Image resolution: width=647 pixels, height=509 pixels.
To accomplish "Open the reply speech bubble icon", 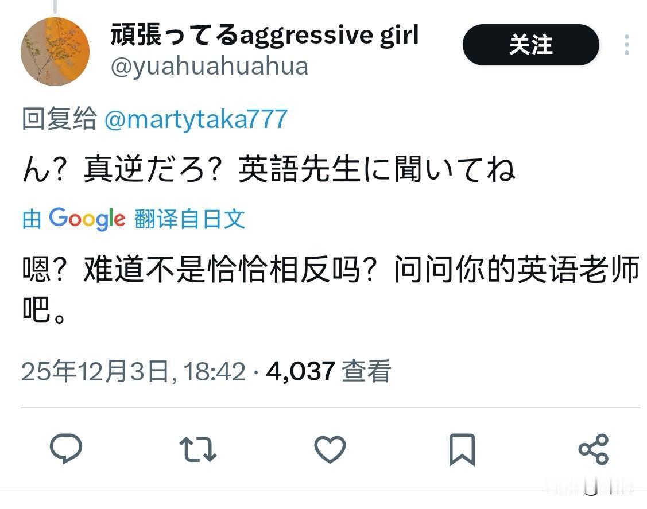I will coord(66,448).
